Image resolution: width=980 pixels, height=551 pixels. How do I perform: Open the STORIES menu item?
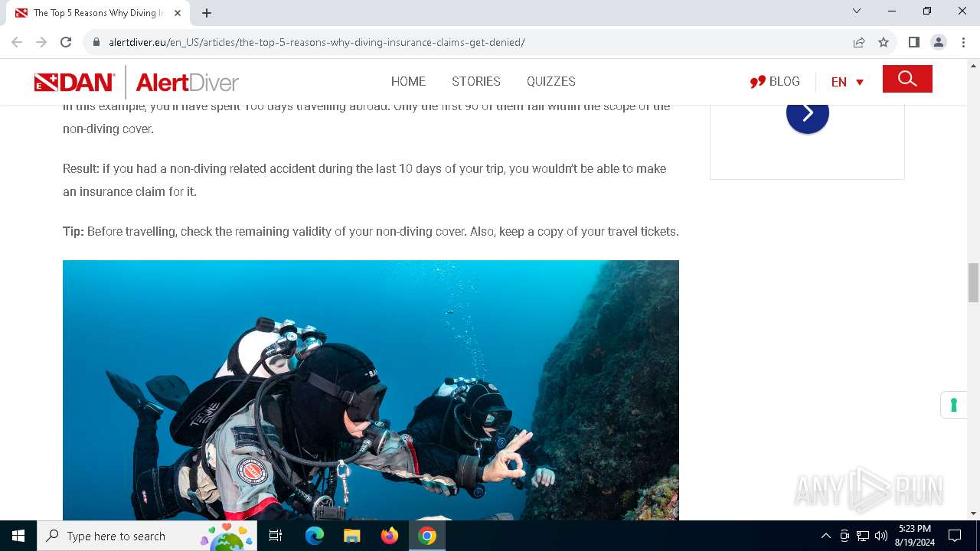pos(476,81)
